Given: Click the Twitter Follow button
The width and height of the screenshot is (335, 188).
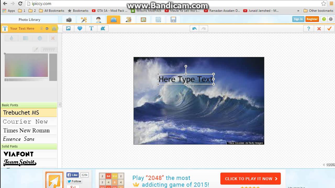Looking at the screenshot, I should pyautogui.click(x=74, y=181).
